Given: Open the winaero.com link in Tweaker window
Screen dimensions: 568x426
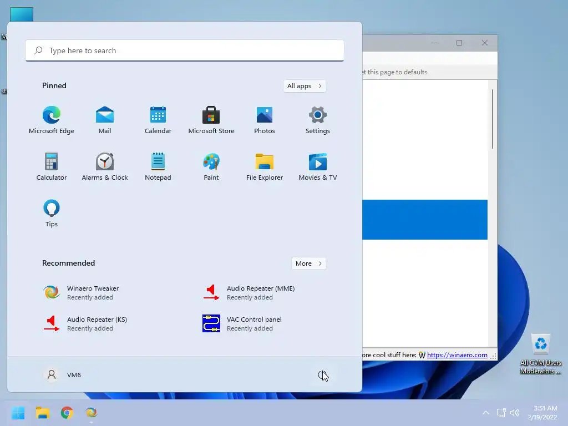Looking at the screenshot, I should click(x=457, y=355).
